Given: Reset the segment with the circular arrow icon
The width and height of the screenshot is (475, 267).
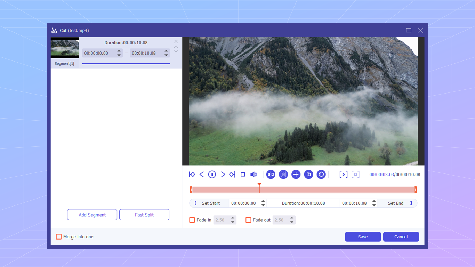Looking at the screenshot, I should point(321,174).
